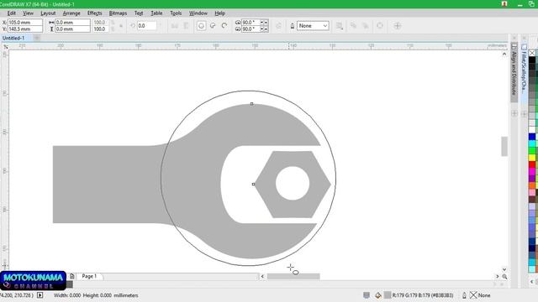The width and height of the screenshot is (538, 302).
Task: Click the mirror horizontally icon
Action: [x=175, y=26]
